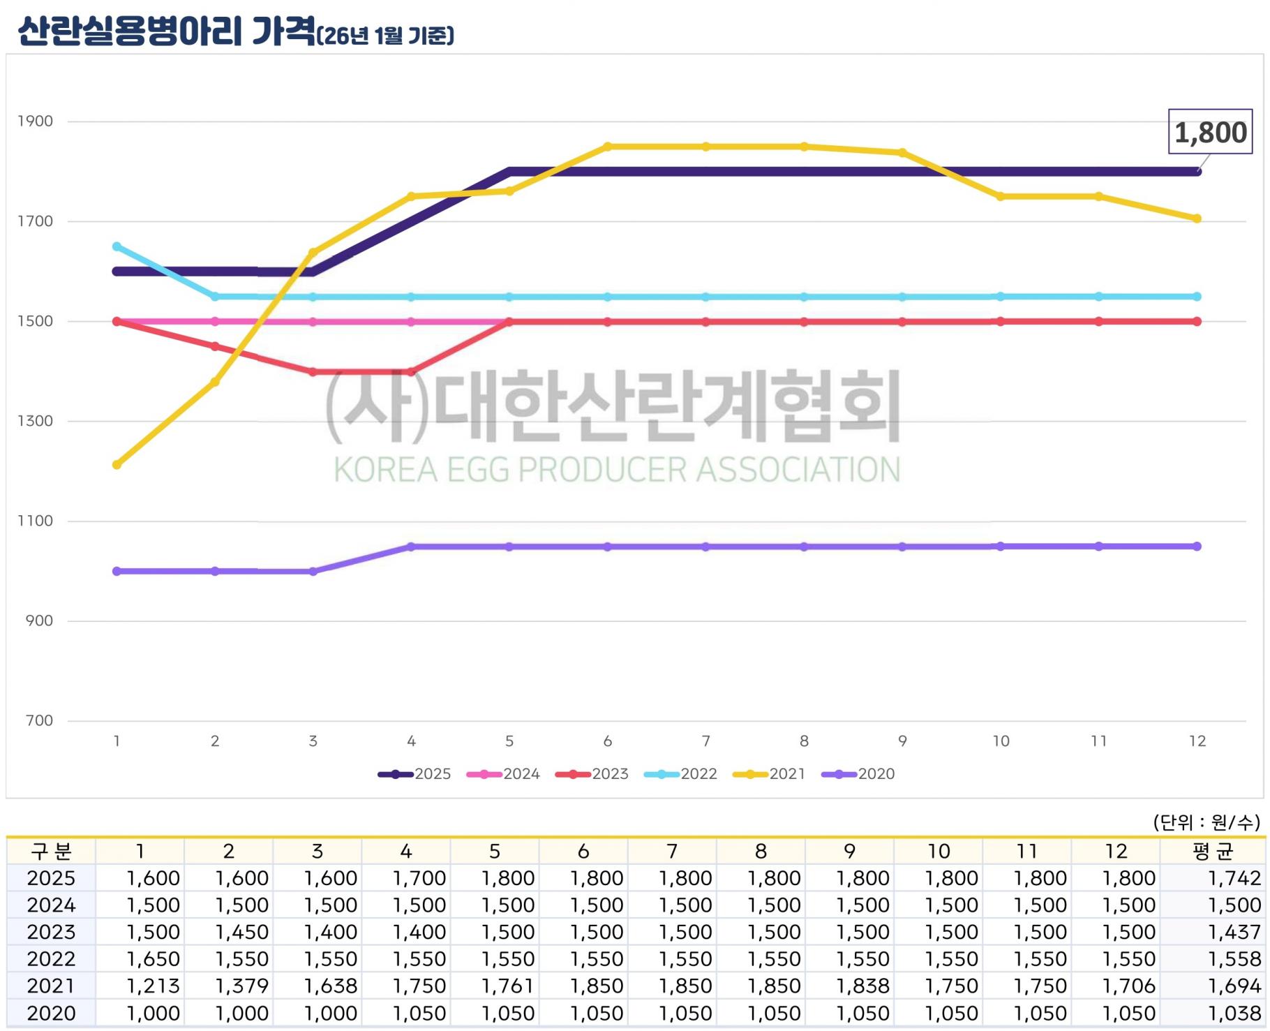Image resolution: width=1270 pixels, height=1031 pixels.
Task: Toggle the 2023 legend item
Action: click(x=592, y=774)
